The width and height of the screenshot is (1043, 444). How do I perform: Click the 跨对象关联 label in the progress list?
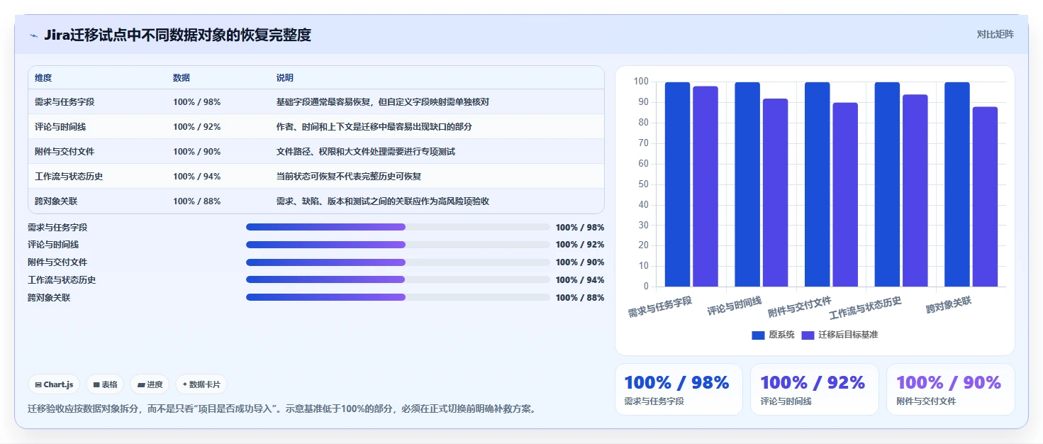(49, 298)
